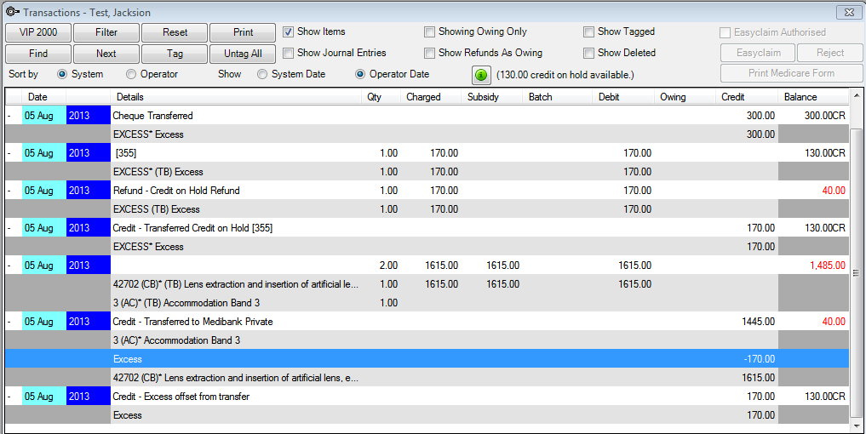Click the Charged column header
Image resolution: width=866 pixels, height=434 pixels.
tap(431, 97)
